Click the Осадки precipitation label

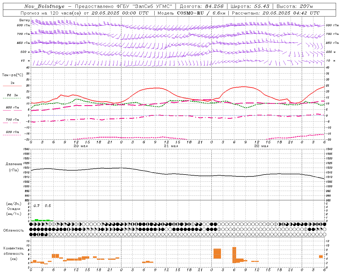[14, 209]
